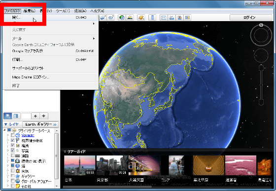Open the 華北平原 tour thumbnail

coord(208,165)
